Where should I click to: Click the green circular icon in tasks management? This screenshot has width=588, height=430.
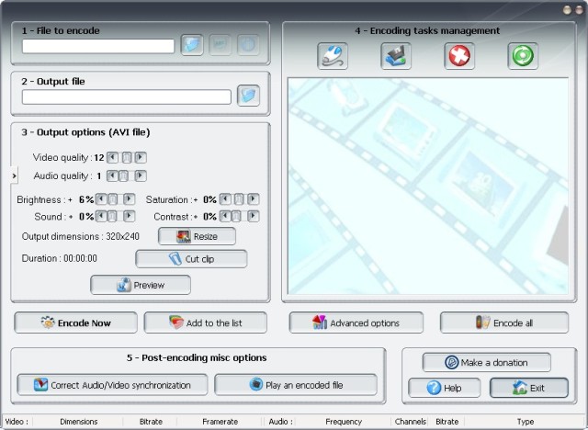coord(523,56)
